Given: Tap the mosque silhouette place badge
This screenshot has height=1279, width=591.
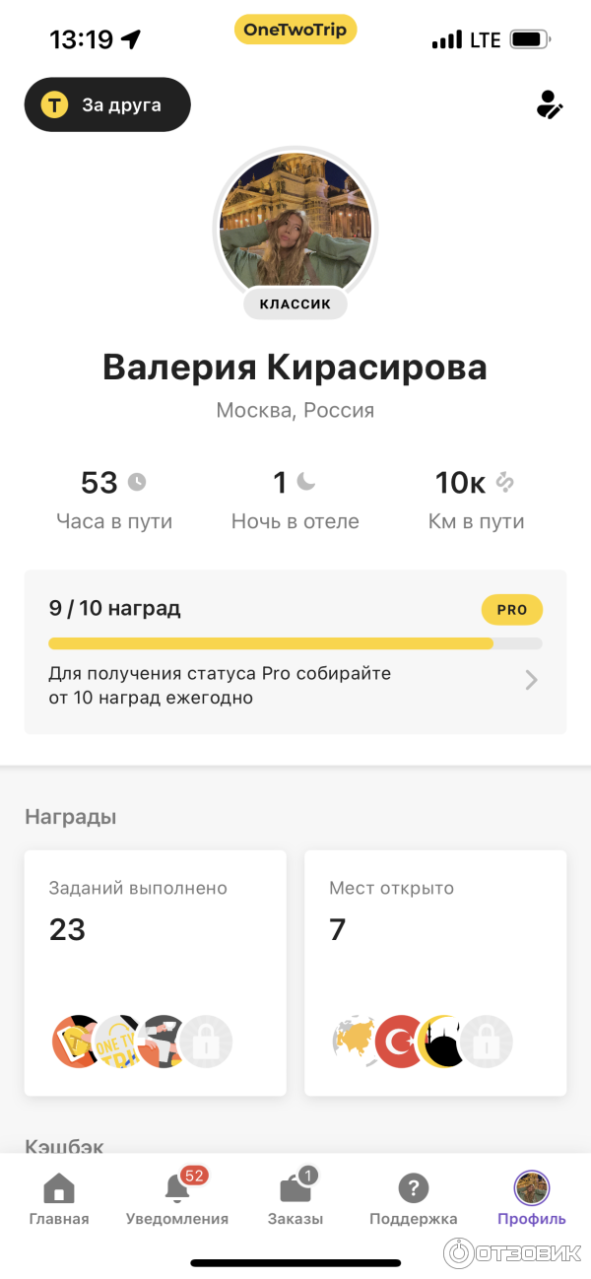Looking at the screenshot, I should point(442,1042).
